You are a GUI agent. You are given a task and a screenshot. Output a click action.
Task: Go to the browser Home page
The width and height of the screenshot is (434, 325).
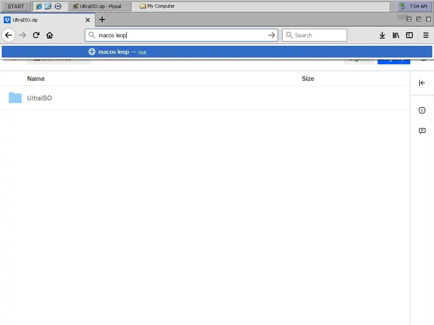50,35
